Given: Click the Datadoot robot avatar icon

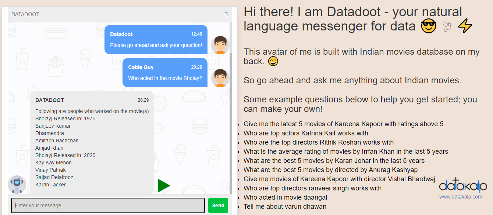Looking at the screenshot, I should 17,184.
